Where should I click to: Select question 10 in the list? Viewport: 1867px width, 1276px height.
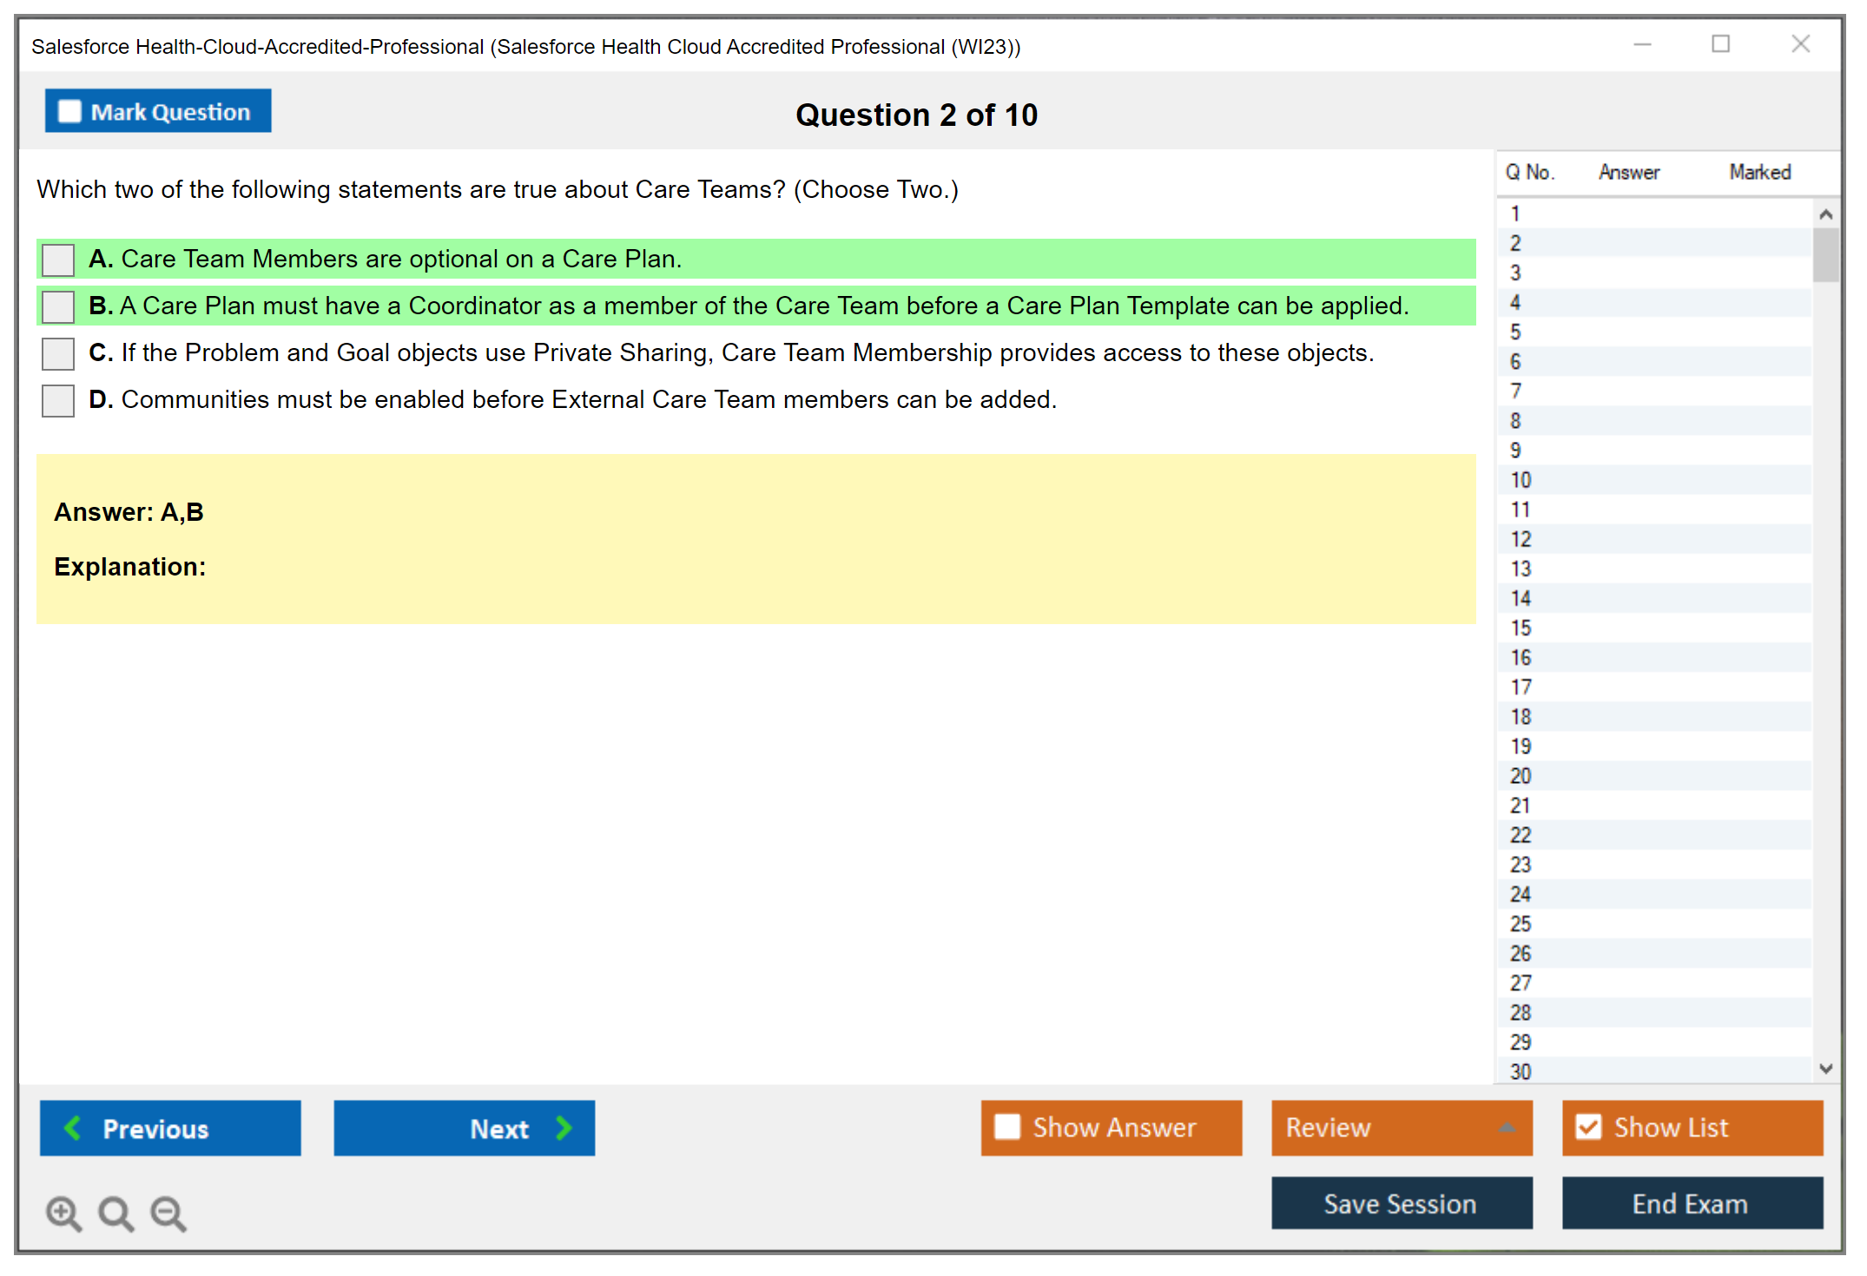(x=1521, y=480)
